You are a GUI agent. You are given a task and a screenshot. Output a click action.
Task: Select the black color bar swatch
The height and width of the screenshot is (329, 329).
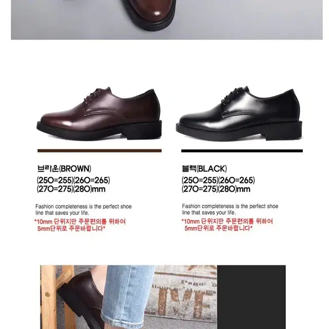click(242, 151)
